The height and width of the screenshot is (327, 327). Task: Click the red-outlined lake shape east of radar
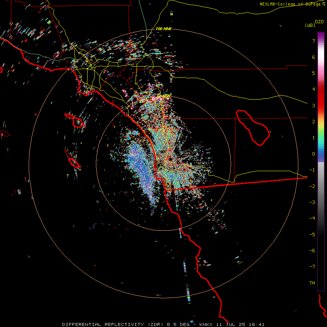point(253,128)
